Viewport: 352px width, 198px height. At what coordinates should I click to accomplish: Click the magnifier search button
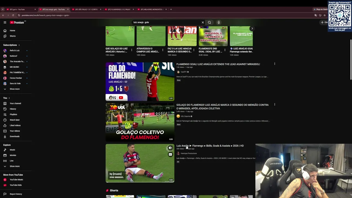click(x=209, y=22)
